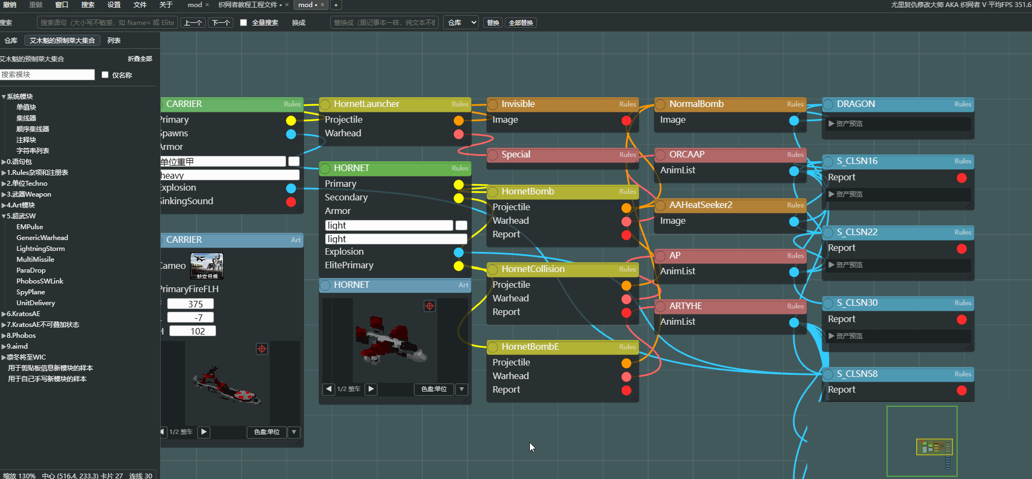Click the 上一个 search button
Screen dimensions: 1032x479
pos(193,22)
